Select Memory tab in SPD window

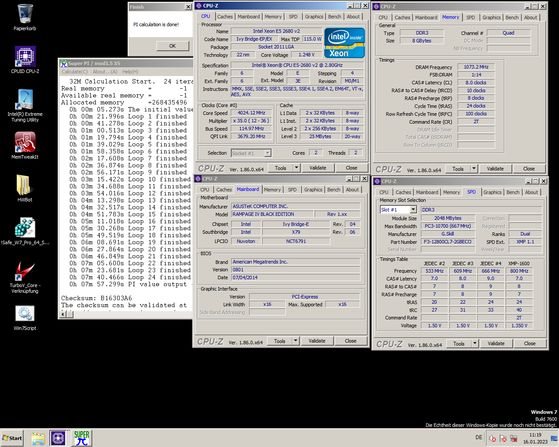[x=451, y=192]
